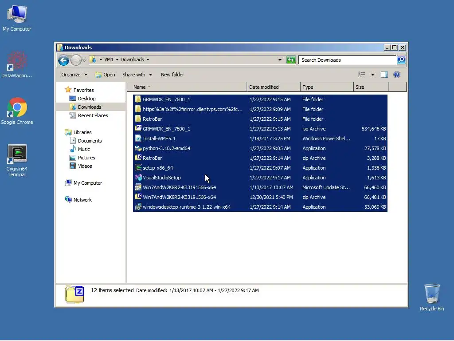Screen dimensions: 454x341
Task: Click the python-3.10.2-amd64 installer icon
Action: (138, 148)
